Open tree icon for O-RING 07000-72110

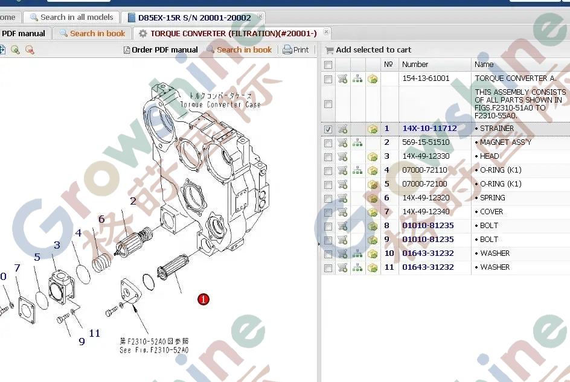[x=357, y=170]
